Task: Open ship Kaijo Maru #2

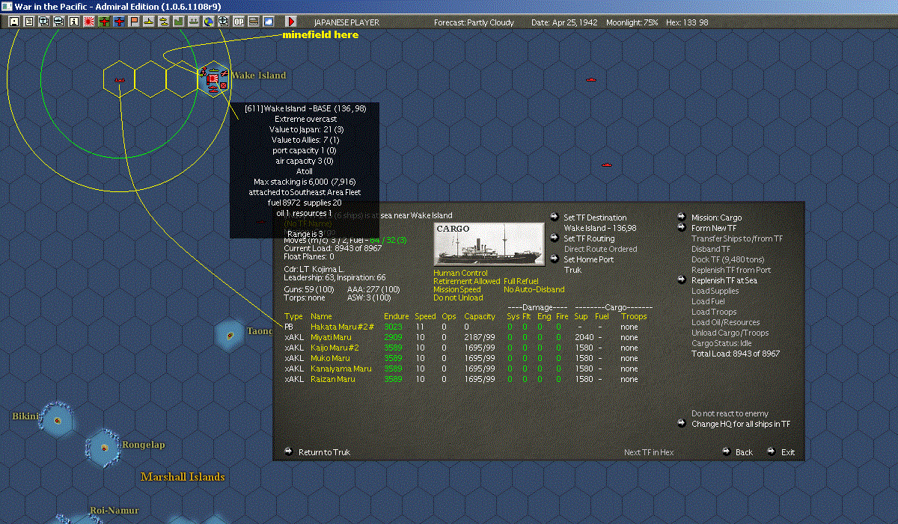Action: point(335,348)
